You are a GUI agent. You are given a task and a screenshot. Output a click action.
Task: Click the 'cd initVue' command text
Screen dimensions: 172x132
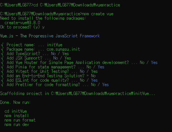click(x=16, y=111)
